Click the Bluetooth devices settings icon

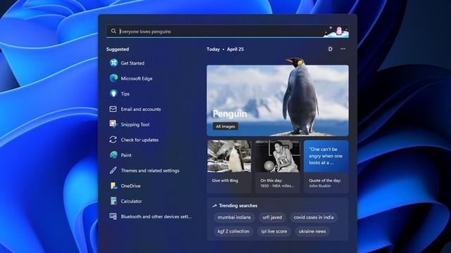click(113, 216)
